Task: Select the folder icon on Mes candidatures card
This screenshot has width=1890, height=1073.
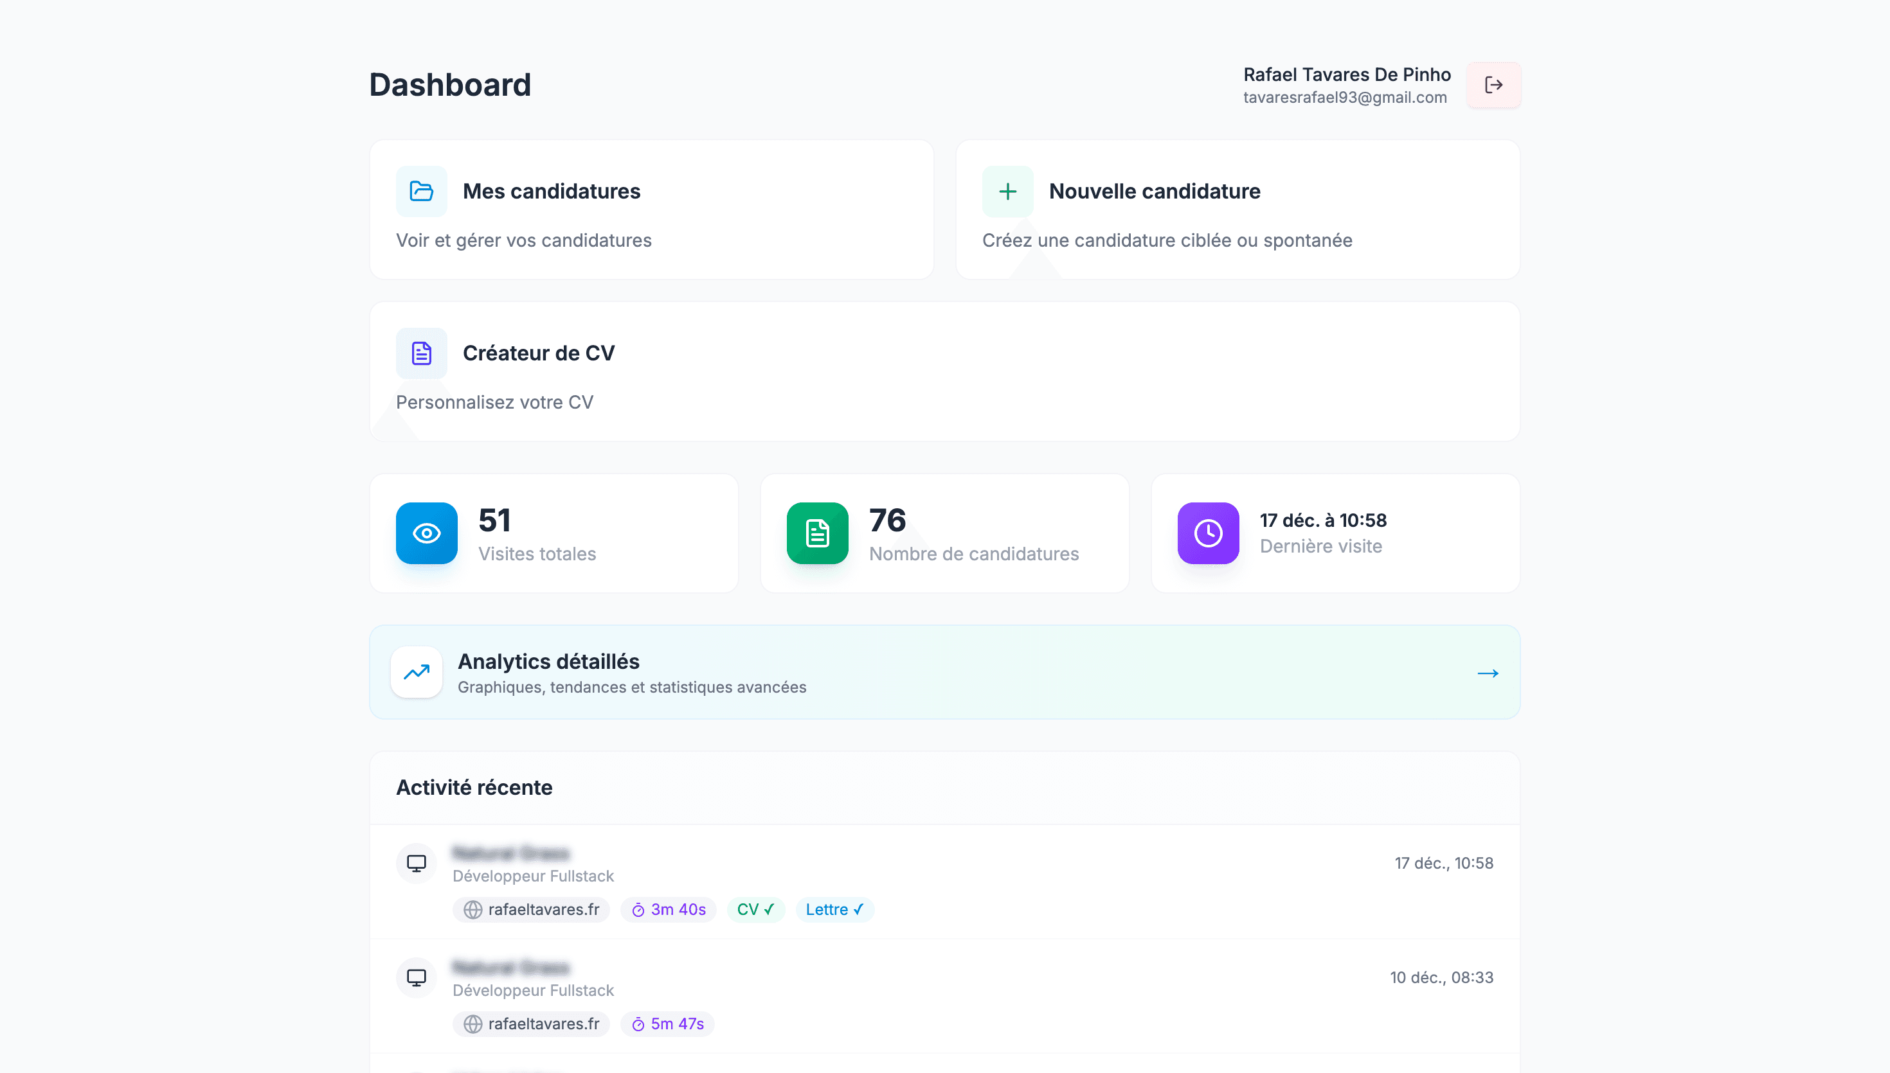Action: point(421,191)
